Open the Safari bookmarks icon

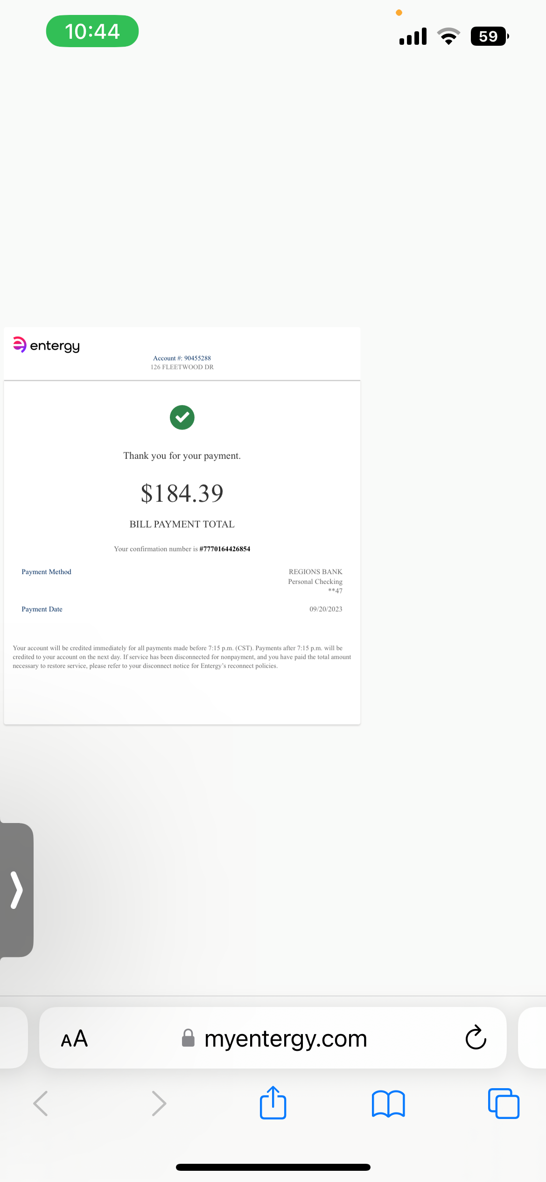pyautogui.click(x=388, y=1104)
